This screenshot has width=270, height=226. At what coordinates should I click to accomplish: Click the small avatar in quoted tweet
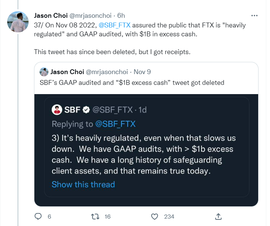pos(44,72)
